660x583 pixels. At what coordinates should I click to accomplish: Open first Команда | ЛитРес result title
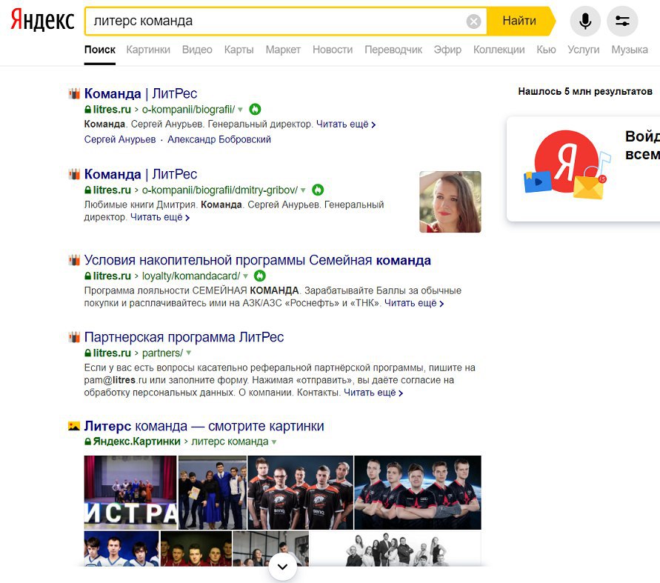tap(141, 93)
